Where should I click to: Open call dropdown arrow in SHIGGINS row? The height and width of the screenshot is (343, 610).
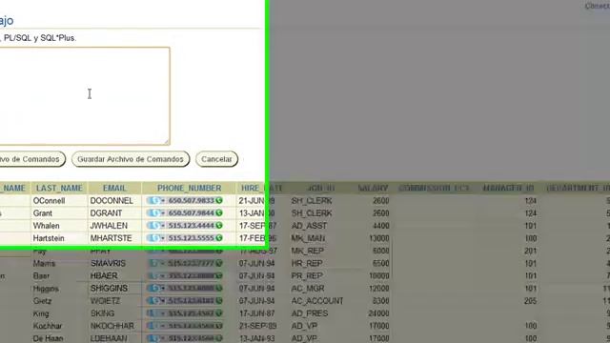click(163, 289)
